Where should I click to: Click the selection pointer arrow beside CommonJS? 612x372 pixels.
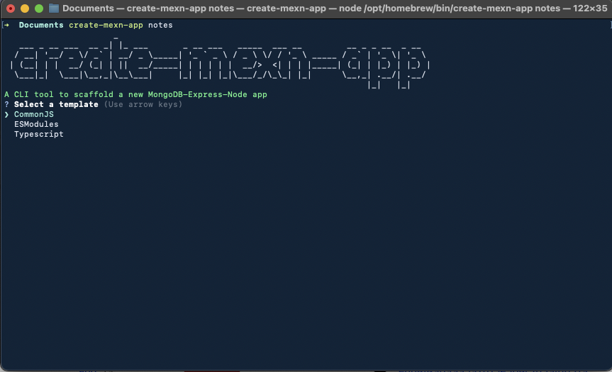click(6, 114)
